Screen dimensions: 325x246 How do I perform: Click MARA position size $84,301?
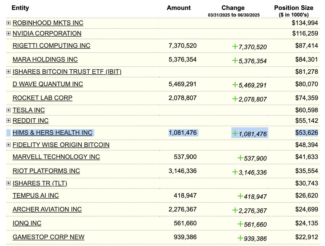[x=307, y=59]
